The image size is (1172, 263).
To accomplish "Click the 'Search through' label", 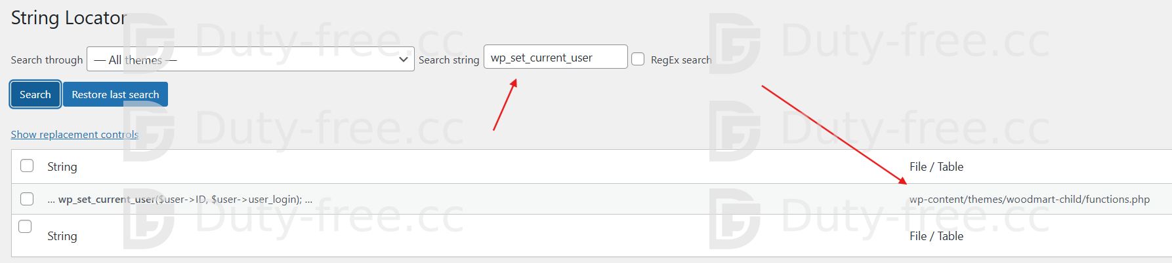I will (47, 60).
